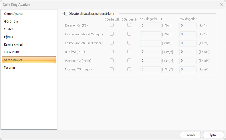Open Kayma çivileri settings
226x140 pixels.
tap(13, 44)
